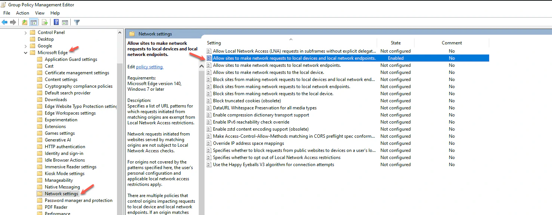Screen dimensions: 552x215
Task: Select HTTP authentication folder
Action: click(x=65, y=147)
